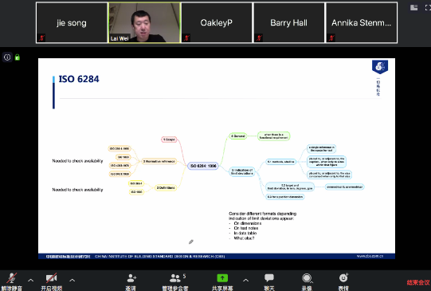
Task: Open video options chevron beside camera
Action: [x=72, y=281]
